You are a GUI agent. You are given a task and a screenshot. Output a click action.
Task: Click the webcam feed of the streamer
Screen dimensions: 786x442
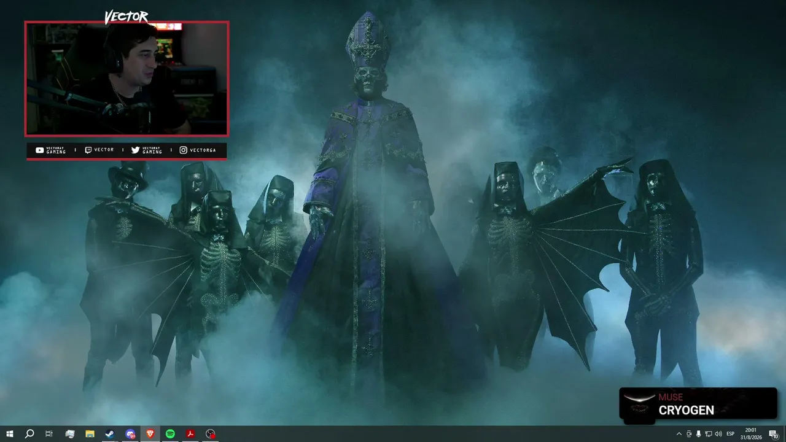pos(126,79)
